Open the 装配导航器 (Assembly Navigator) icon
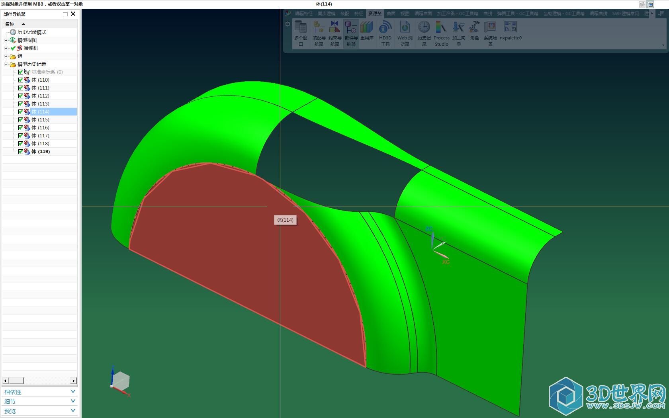Screen dimensions: 669x418 coord(319,34)
